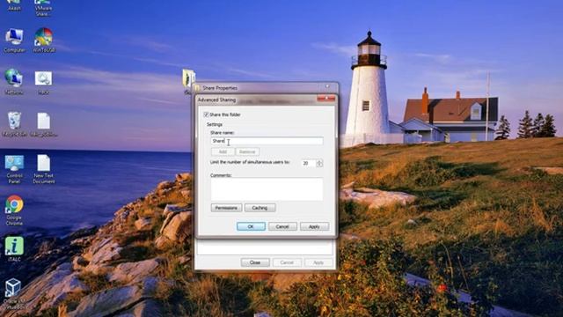This screenshot has height=317, width=563.
Task: Click the Add button under Share name
Action: click(223, 151)
